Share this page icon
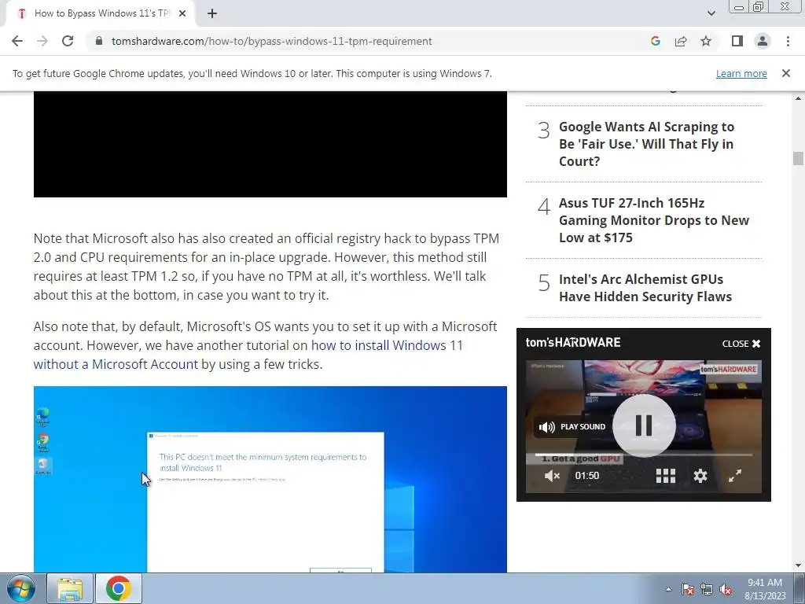Image resolution: width=805 pixels, height=604 pixels. click(x=681, y=41)
